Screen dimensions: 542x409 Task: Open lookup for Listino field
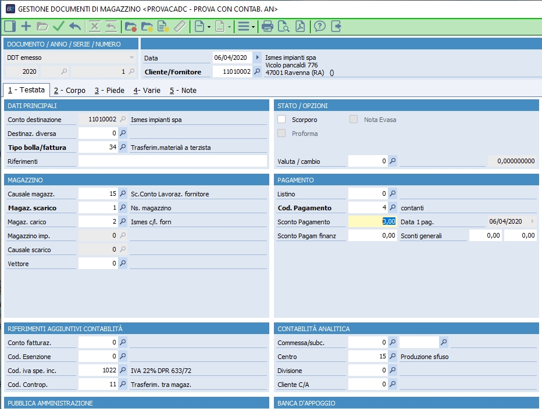coord(393,194)
